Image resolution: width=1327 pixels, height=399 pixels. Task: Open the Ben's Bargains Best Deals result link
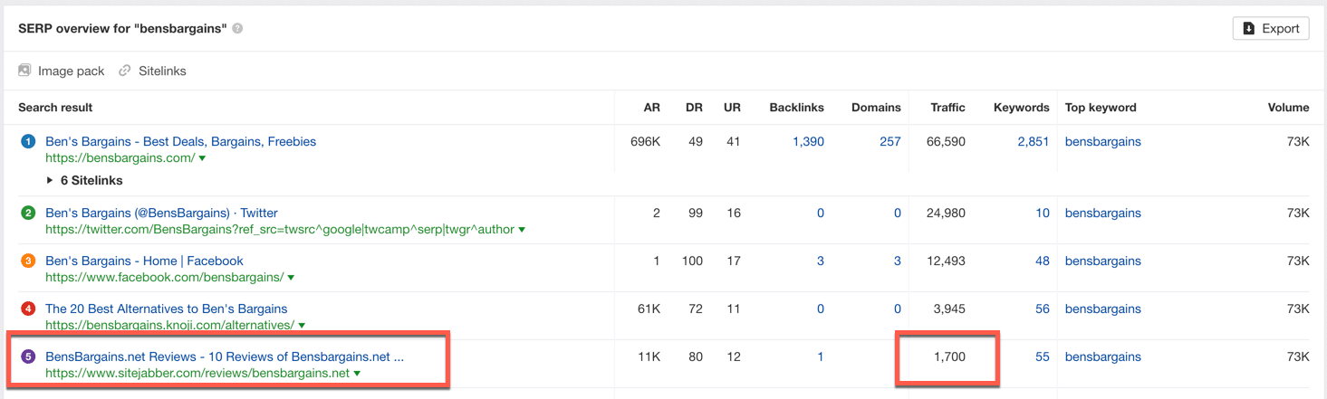[180, 141]
